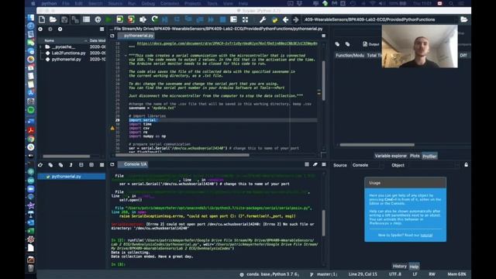Open the Profiler tab
This screenshot has width=496, height=279.
point(429,157)
